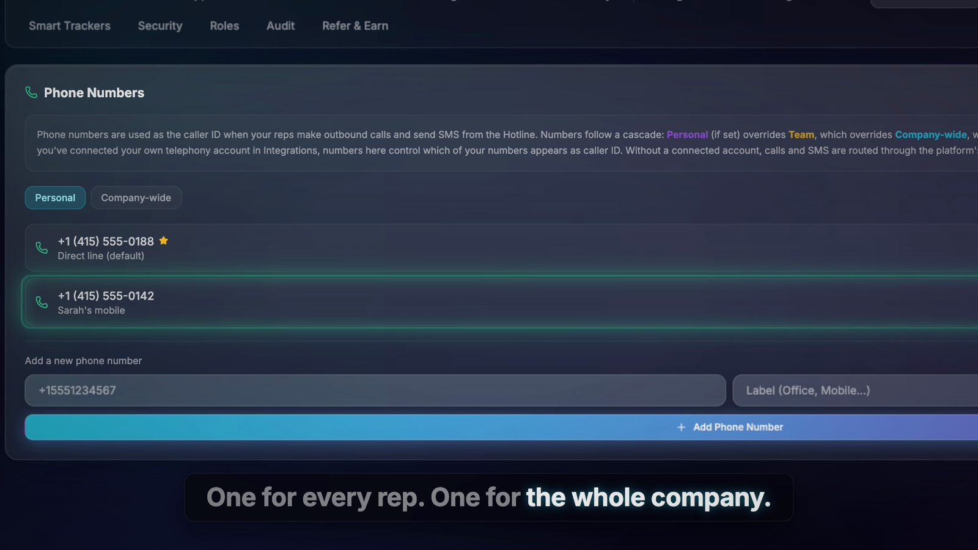The width and height of the screenshot is (978, 550).
Task: Click the "Sarah's mobile" label
Action: coord(91,310)
